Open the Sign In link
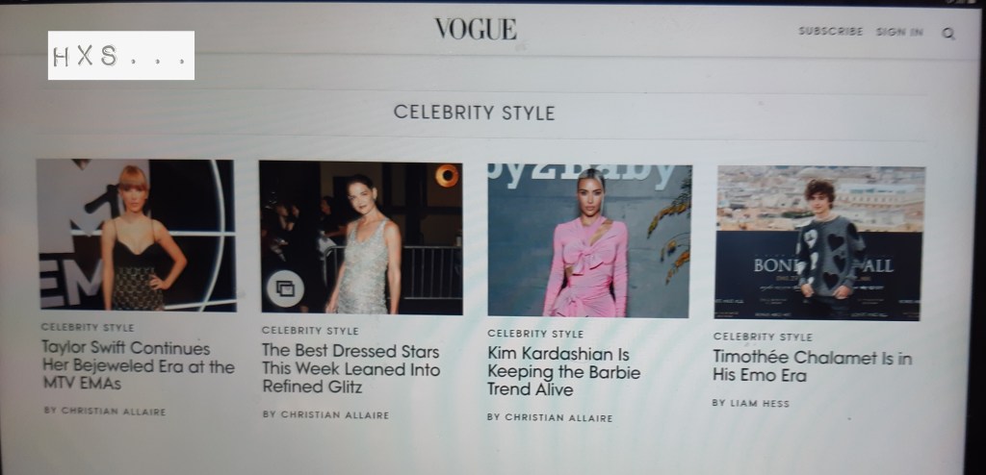The height and width of the screenshot is (475, 986). tap(900, 32)
